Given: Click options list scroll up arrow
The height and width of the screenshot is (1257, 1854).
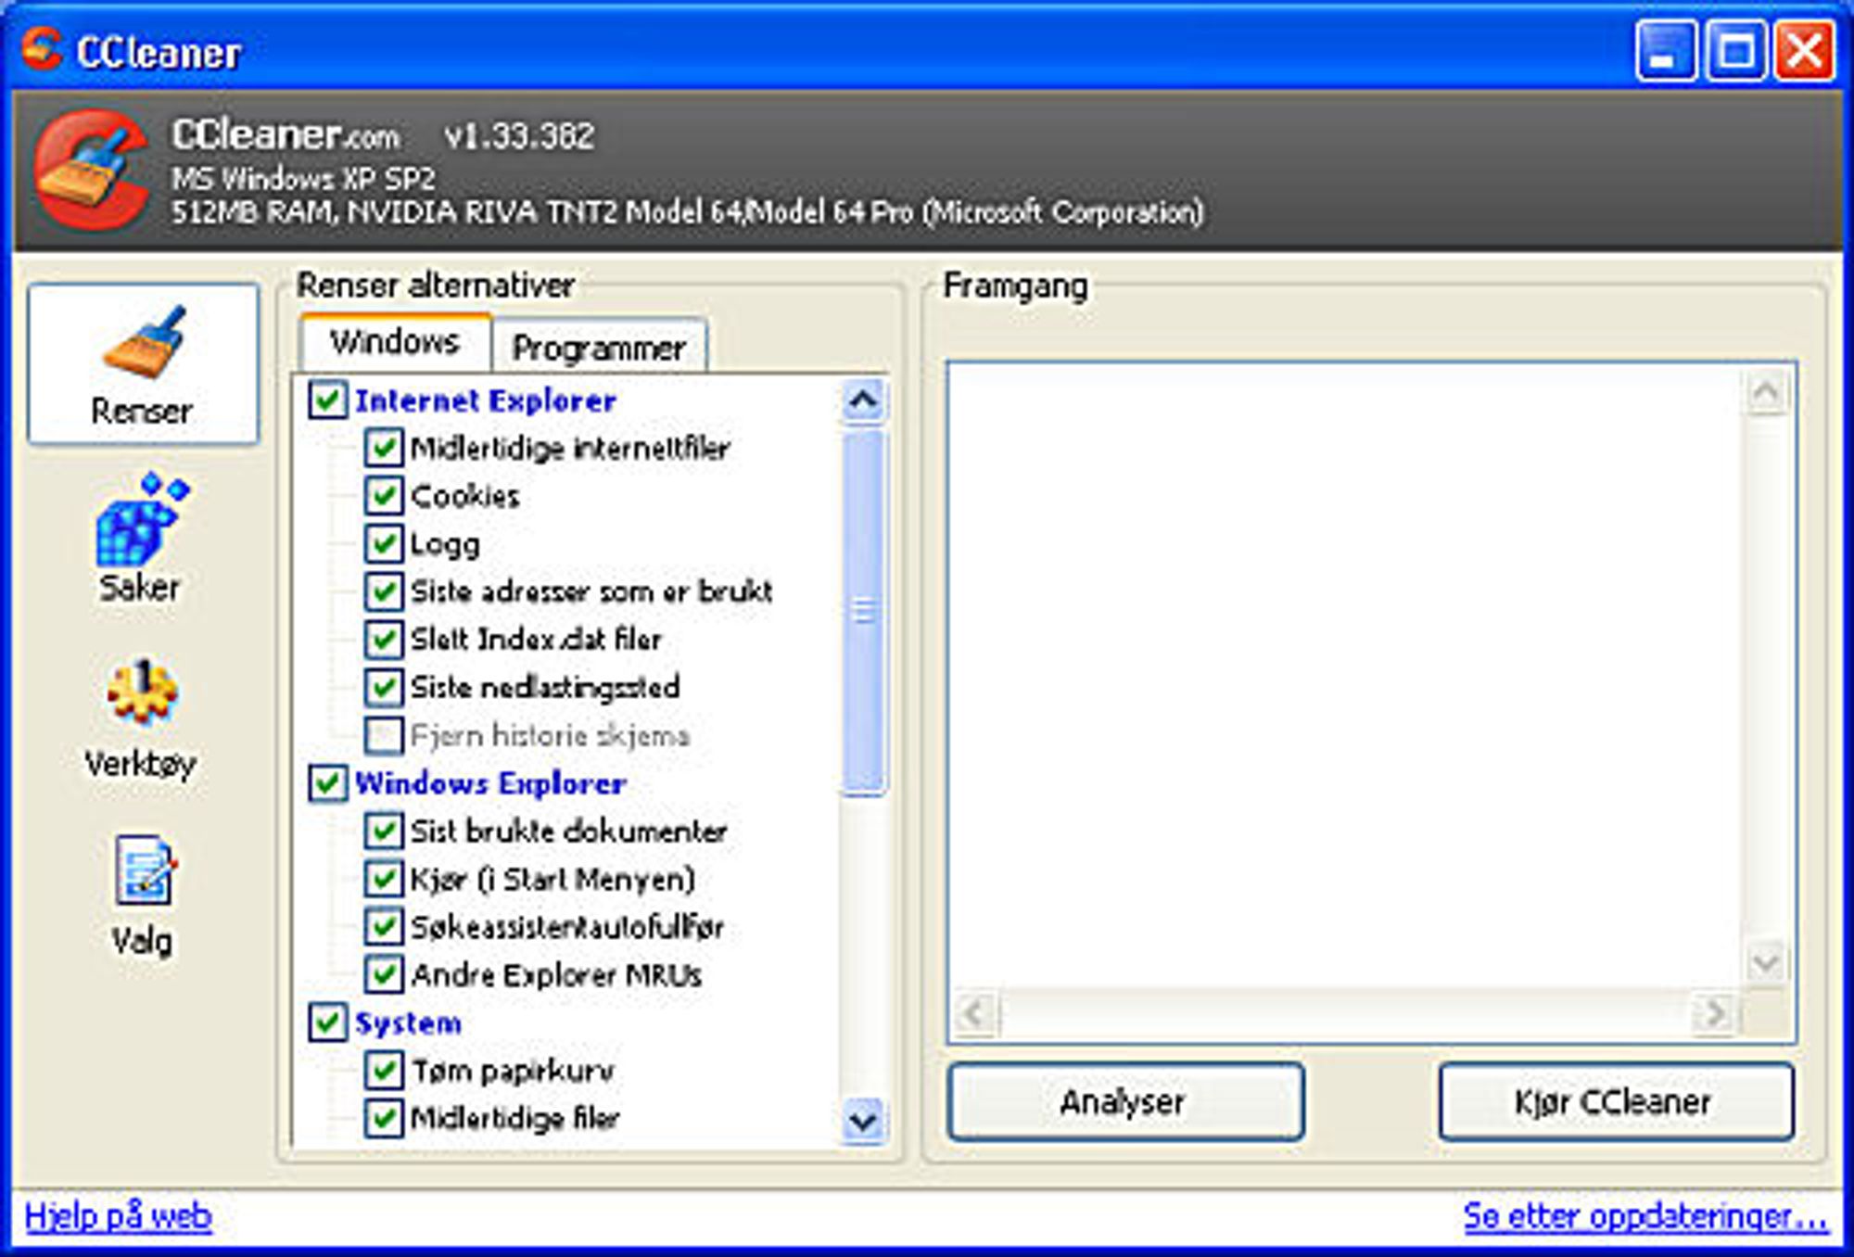Looking at the screenshot, I should (863, 401).
